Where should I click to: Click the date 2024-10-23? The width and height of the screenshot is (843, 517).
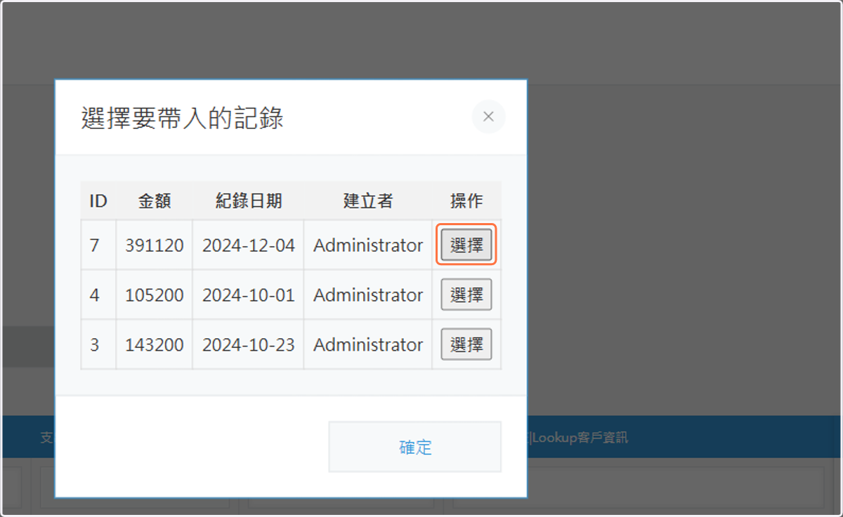tap(249, 344)
